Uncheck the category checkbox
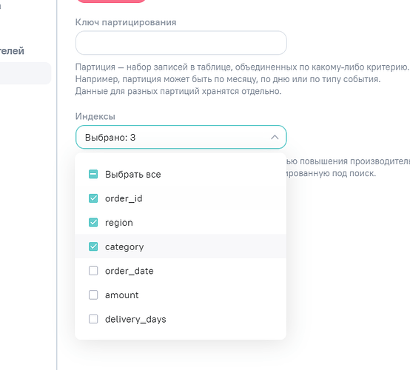 [x=93, y=246]
